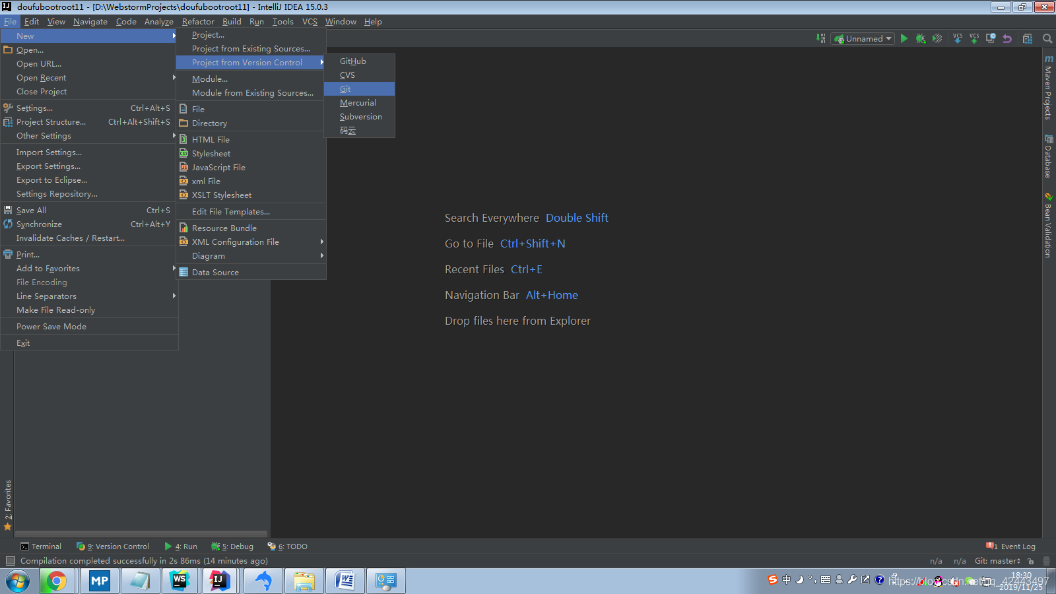This screenshot has height=594, width=1056.
Task: Click Invalidate Caches / Restart...
Action: tap(89, 238)
